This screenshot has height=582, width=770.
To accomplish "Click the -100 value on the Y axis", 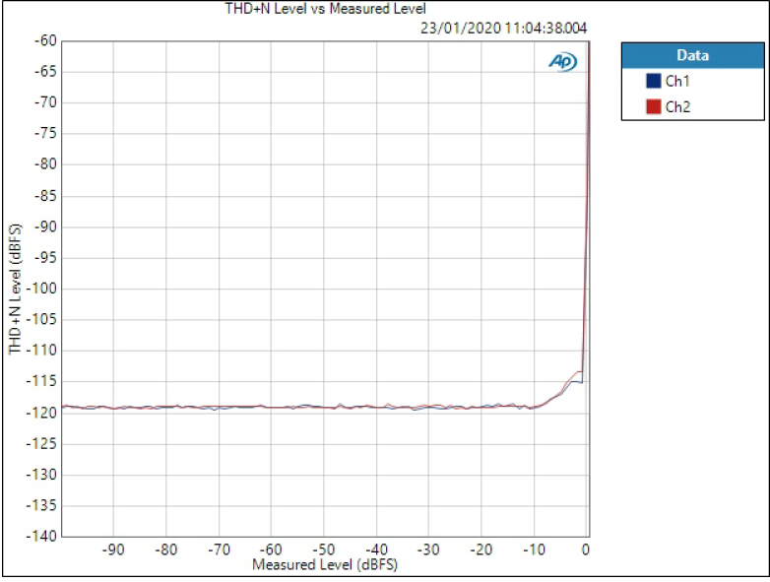I will pyautogui.click(x=41, y=289).
